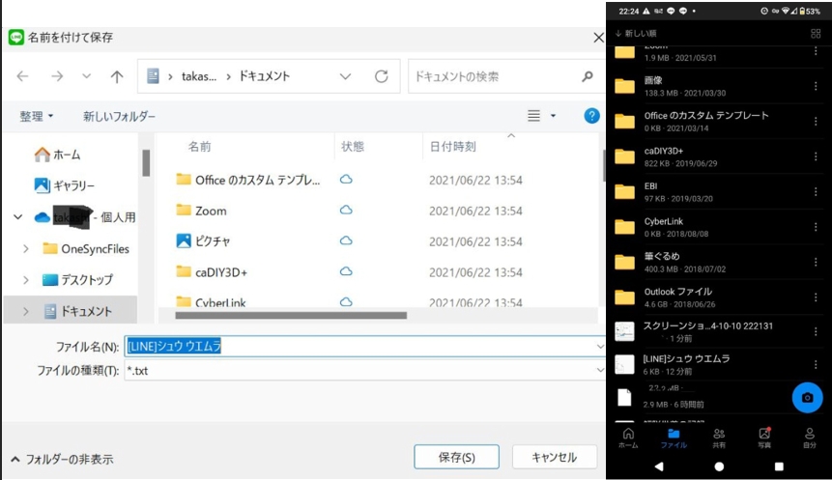
Task: Click キャンセル button
Action: click(x=555, y=457)
